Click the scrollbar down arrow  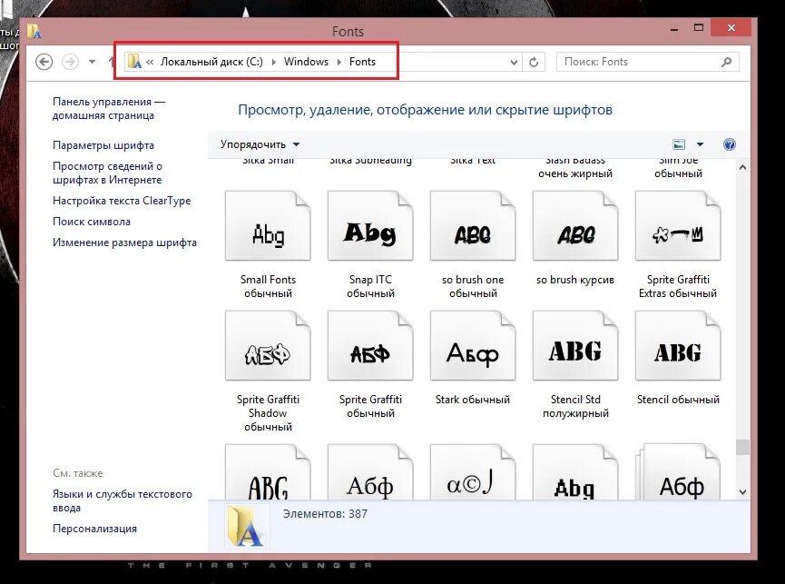pos(743,492)
